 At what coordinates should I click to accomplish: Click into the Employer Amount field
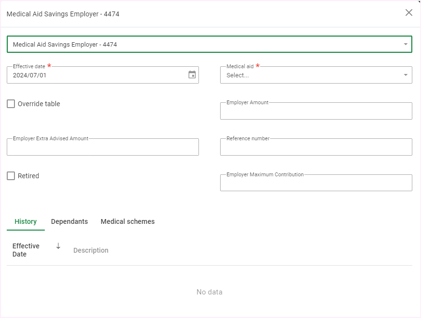[316, 111]
